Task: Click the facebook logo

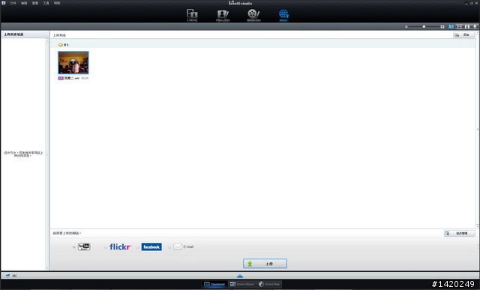Action: pos(151,247)
